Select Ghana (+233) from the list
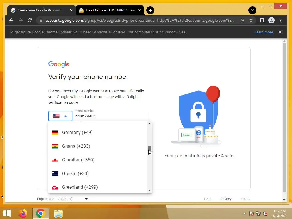 point(98,146)
